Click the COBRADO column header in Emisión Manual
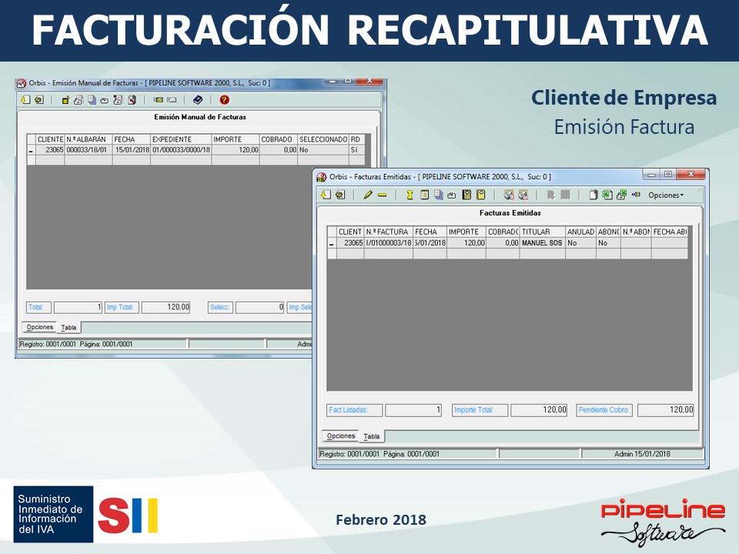Screen dimensions: 739x554 (x=278, y=139)
